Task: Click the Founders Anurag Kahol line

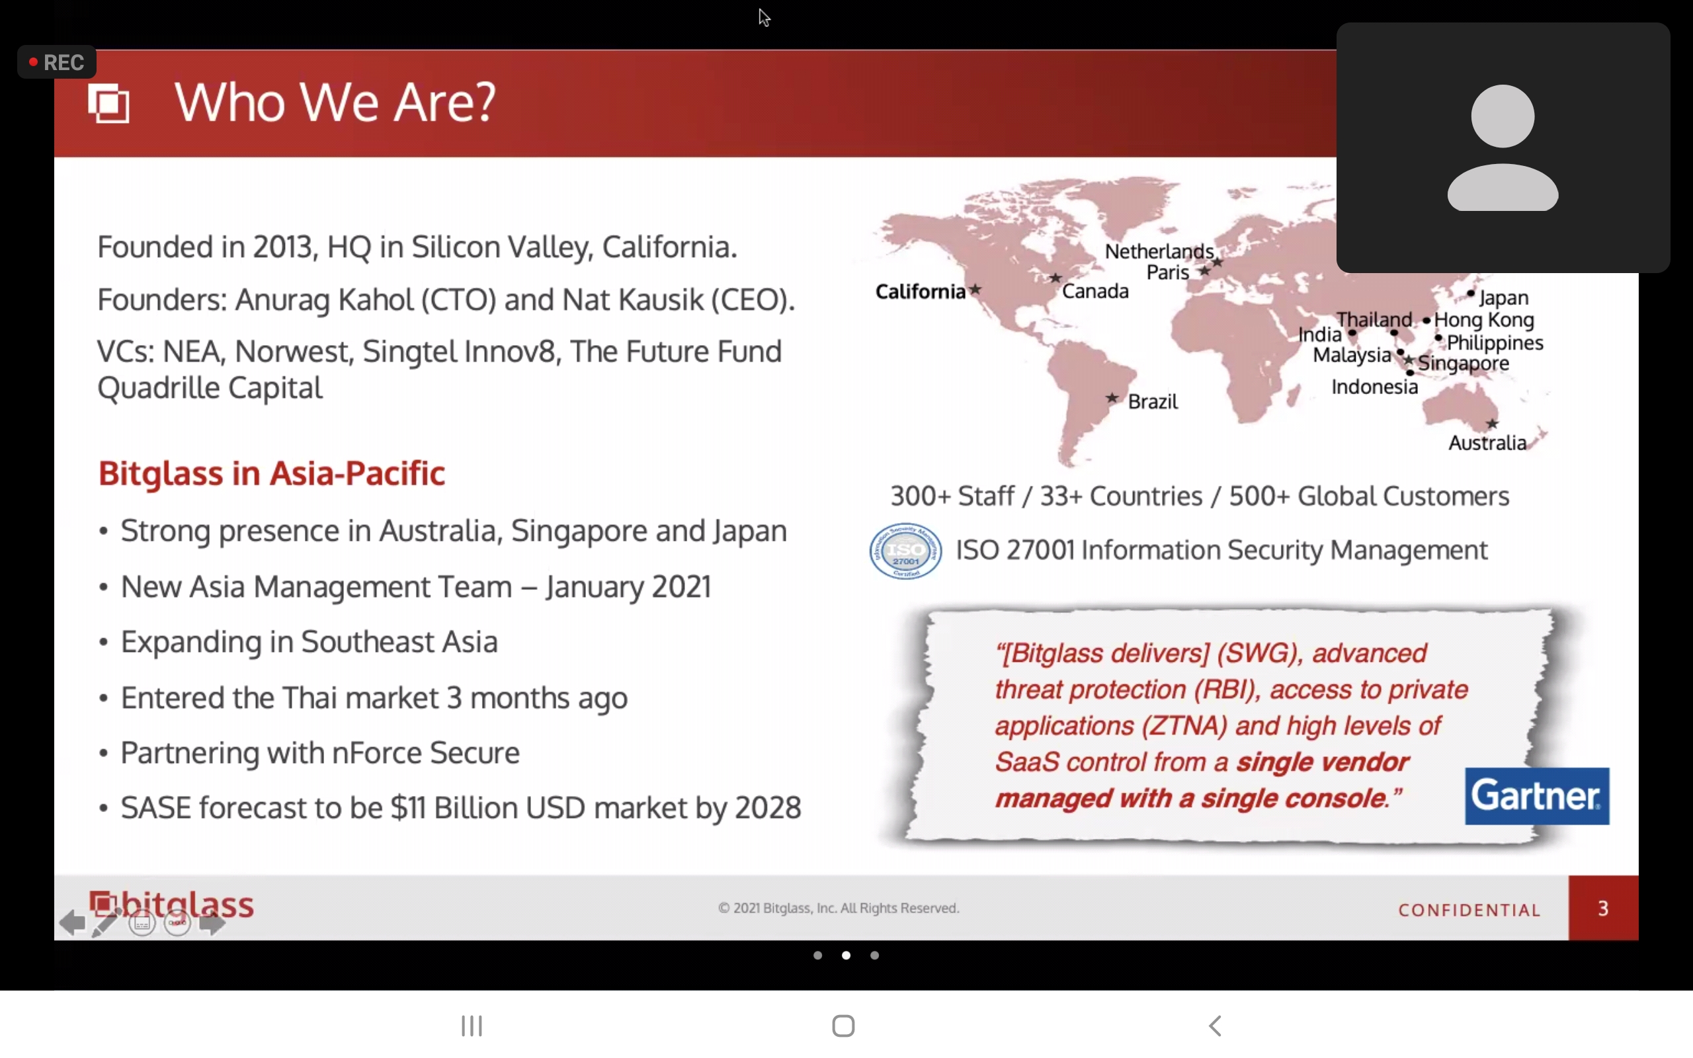Action: pos(446,300)
